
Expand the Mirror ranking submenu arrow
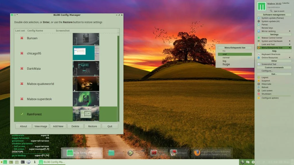coord(289,31)
